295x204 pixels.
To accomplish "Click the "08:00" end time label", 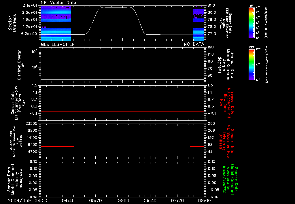I will point(205,201).
